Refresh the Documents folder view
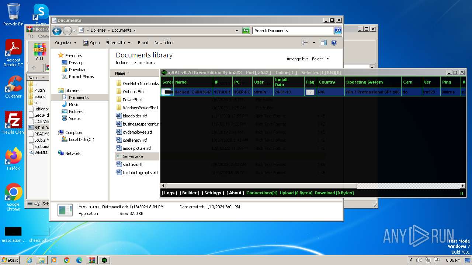Viewport: 472px width, 265px height. [246, 31]
